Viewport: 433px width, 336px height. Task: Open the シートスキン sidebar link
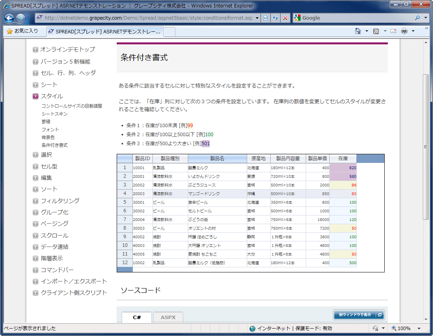click(54, 114)
